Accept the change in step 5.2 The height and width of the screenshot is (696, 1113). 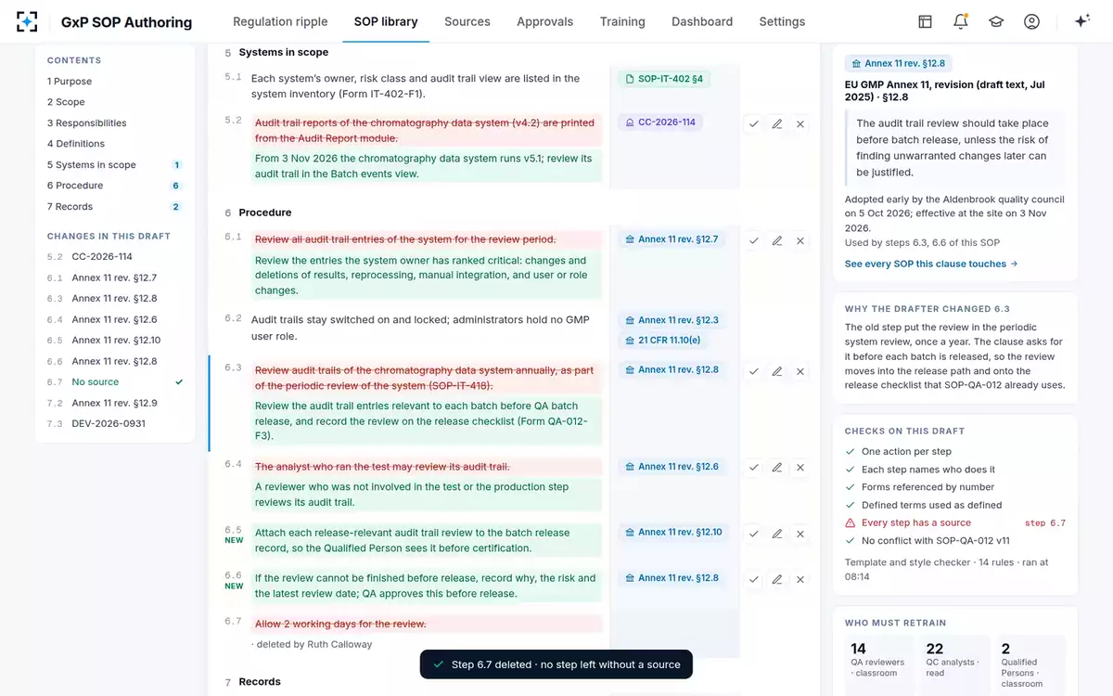(x=754, y=123)
